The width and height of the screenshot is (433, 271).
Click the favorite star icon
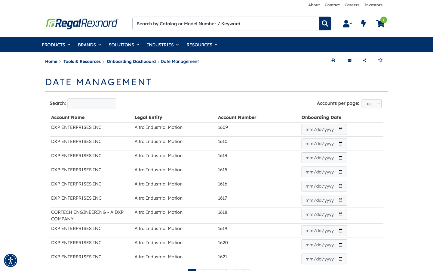point(380,60)
